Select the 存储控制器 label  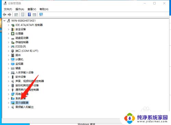pyautogui.click(x=22, y=42)
